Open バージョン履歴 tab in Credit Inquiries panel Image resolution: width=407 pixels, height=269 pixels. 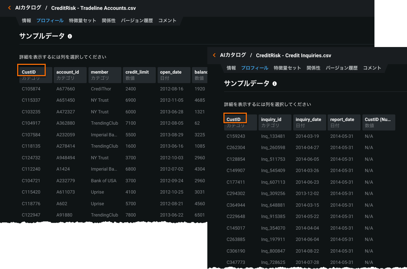point(342,68)
